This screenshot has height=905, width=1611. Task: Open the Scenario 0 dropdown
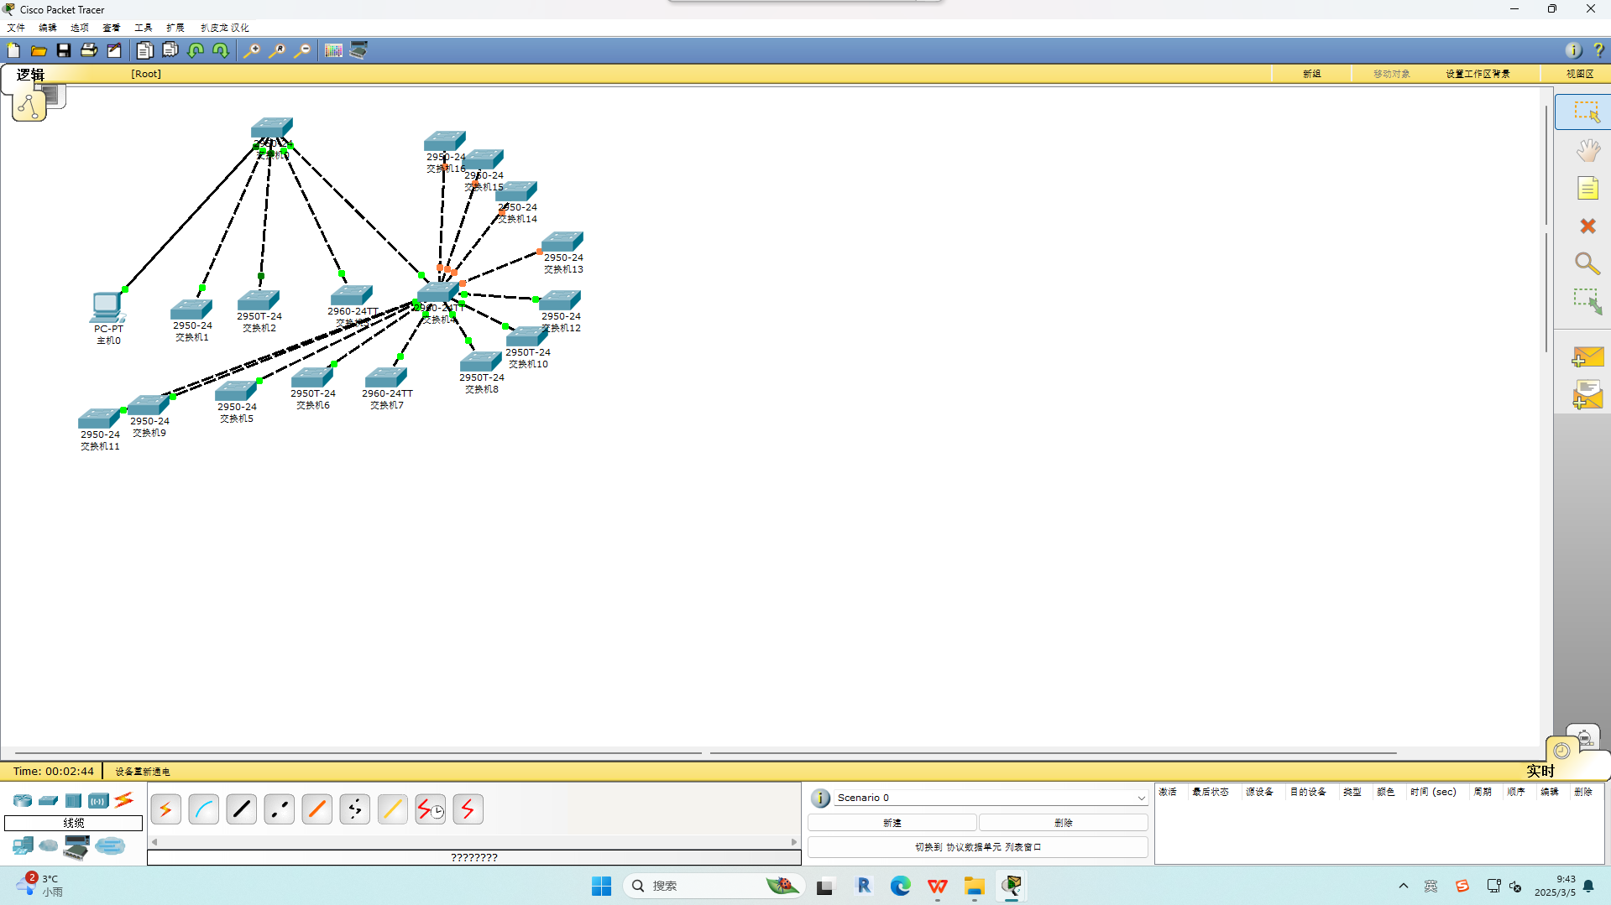tap(991, 798)
